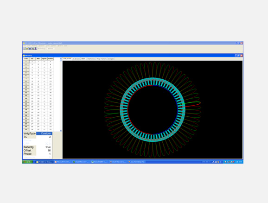Open the Wdg Factors tab
The image size is (268, 203).
[102, 59]
